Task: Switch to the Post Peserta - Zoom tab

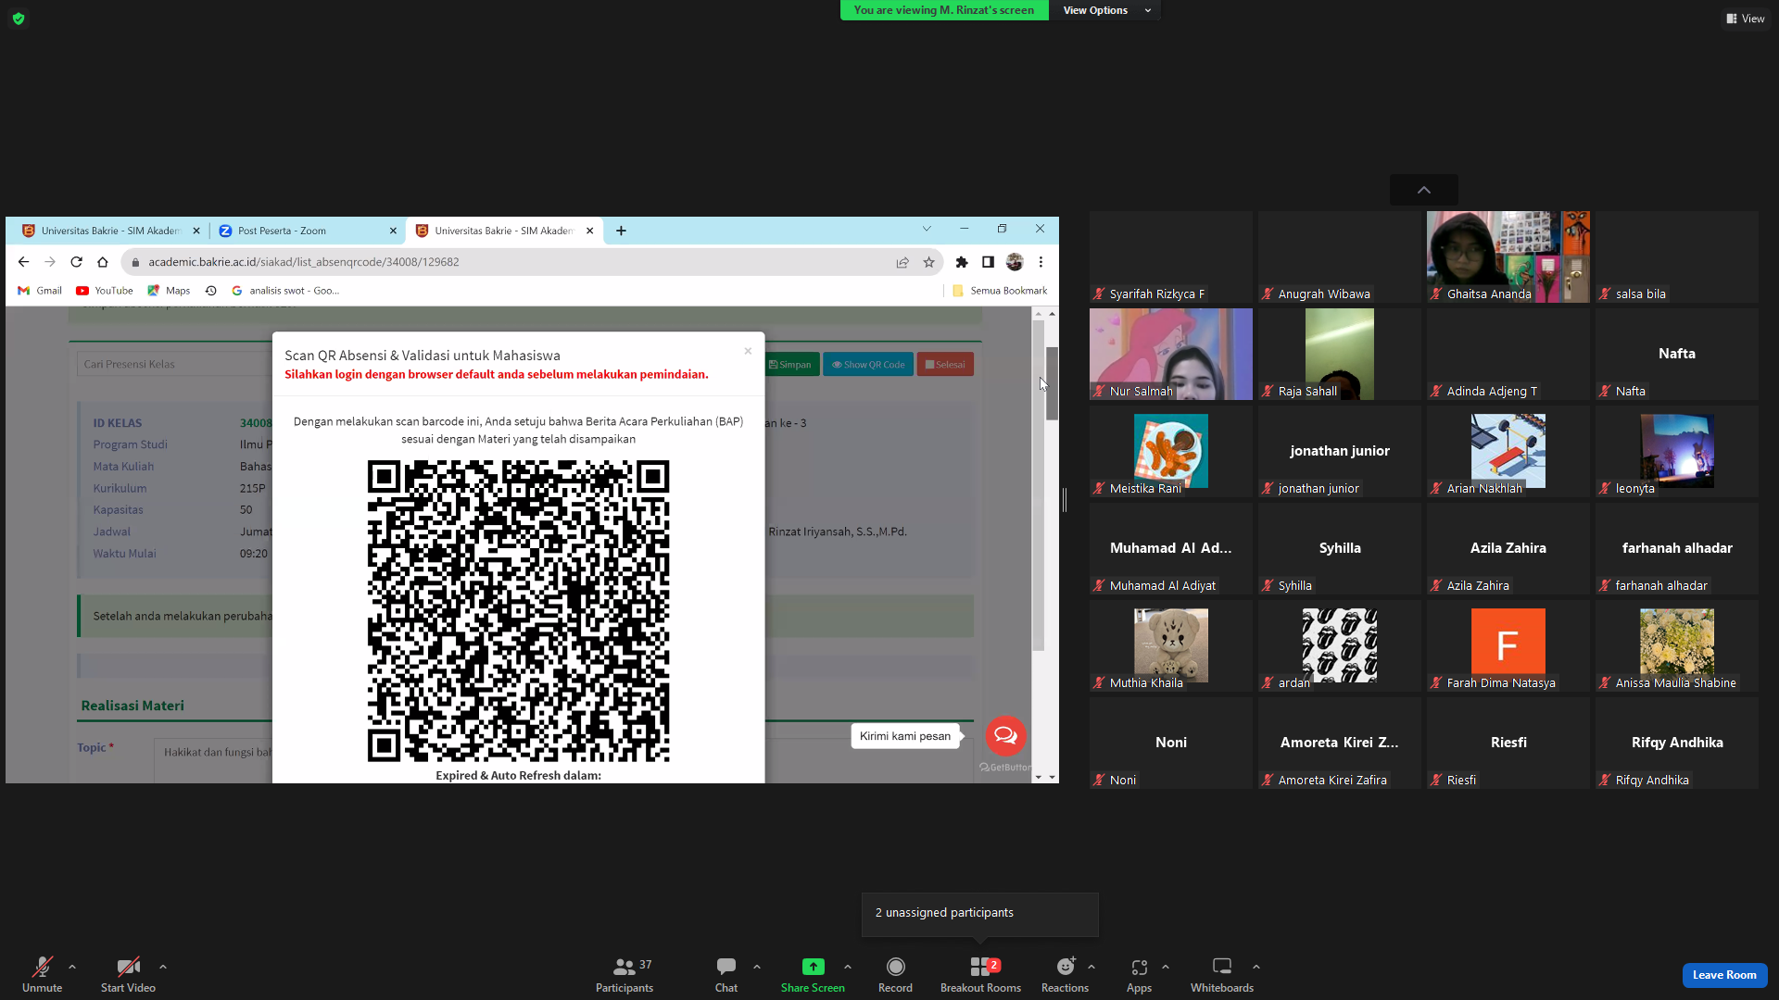Action: coord(306,231)
